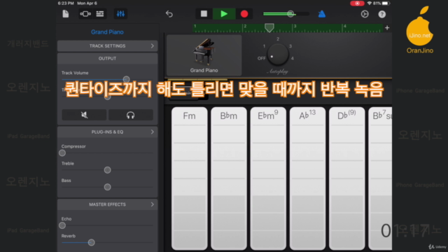This screenshot has height=252, width=448.
Task: Select the Grand Piano instrument thumbnail
Action: tap(204, 55)
